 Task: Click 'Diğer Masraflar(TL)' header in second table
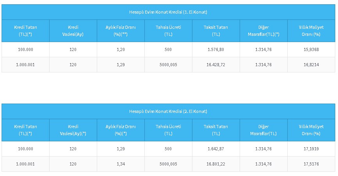263,130
